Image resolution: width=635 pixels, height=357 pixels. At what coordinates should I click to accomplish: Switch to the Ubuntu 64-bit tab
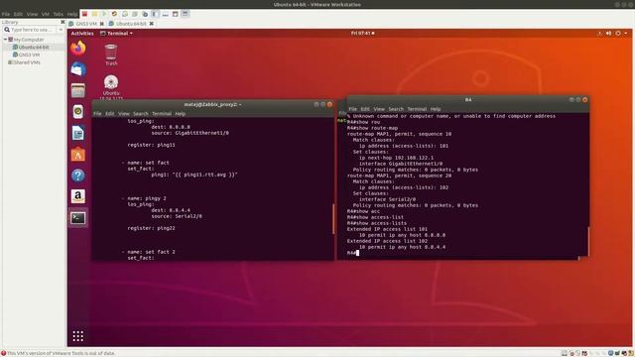point(130,24)
